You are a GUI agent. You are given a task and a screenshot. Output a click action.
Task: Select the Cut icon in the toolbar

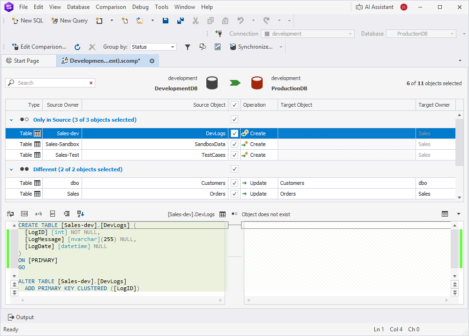point(196,21)
